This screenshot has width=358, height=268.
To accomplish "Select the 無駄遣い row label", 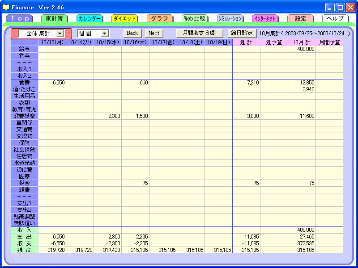I will point(25,223).
